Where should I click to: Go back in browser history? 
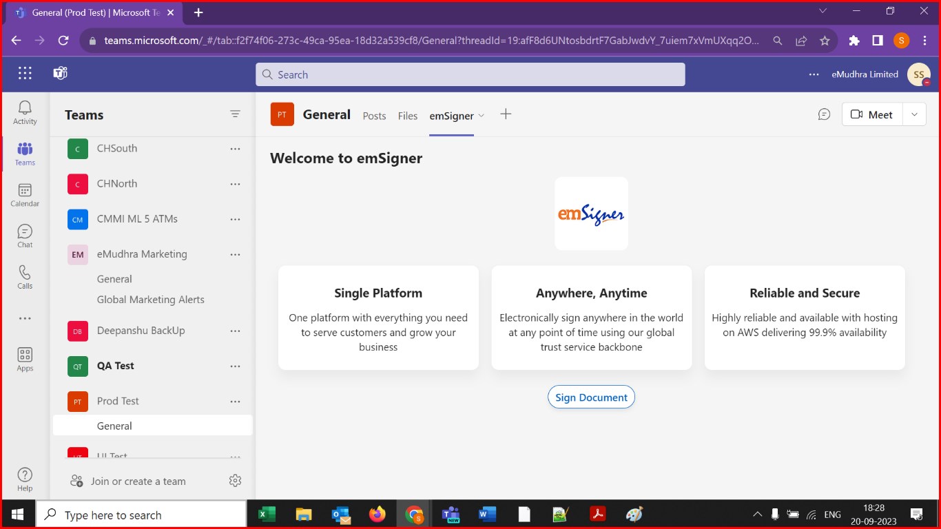pyautogui.click(x=17, y=41)
